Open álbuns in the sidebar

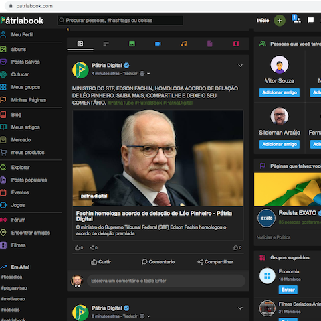click(x=13, y=49)
